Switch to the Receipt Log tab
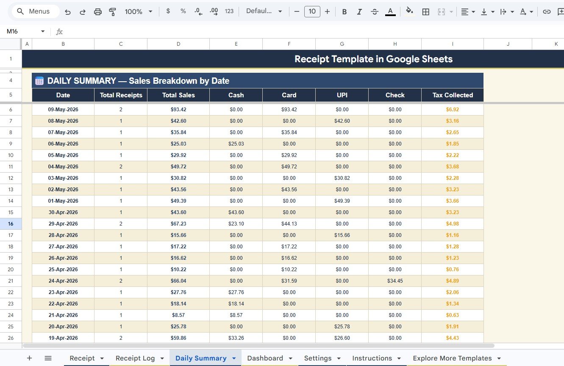564x366 pixels. coord(135,358)
